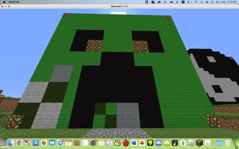239x149 pixels.
Task: Open the cloud sync status menu bar icon
Action: pyautogui.click(x=159, y=2)
